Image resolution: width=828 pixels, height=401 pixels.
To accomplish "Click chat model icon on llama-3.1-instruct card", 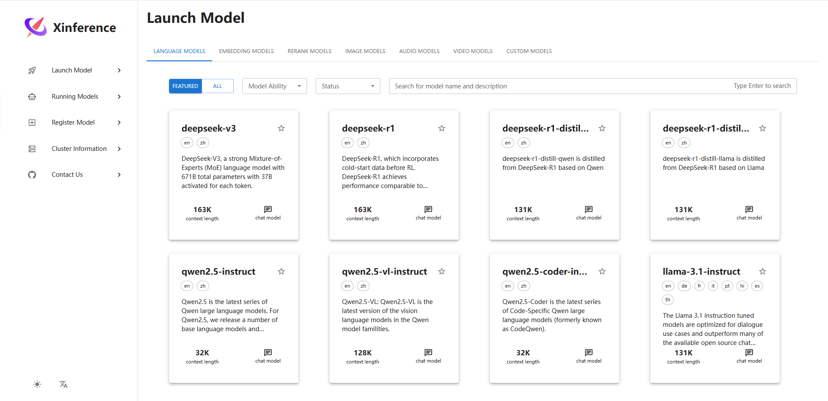I will tap(749, 352).
